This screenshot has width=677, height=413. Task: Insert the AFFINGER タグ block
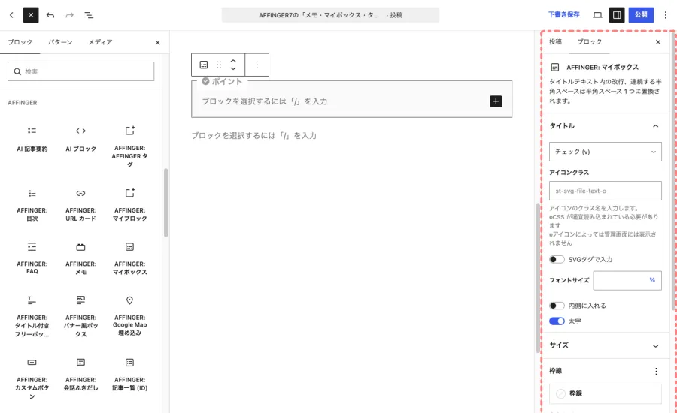(x=129, y=146)
